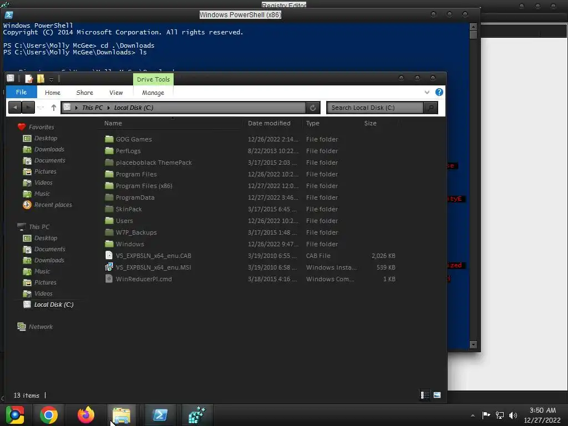Select the PerfLogs folder icon
568x426 pixels.
(x=109, y=151)
